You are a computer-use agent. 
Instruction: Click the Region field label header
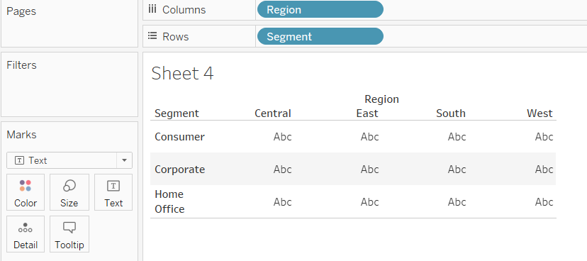coord(381,99)
